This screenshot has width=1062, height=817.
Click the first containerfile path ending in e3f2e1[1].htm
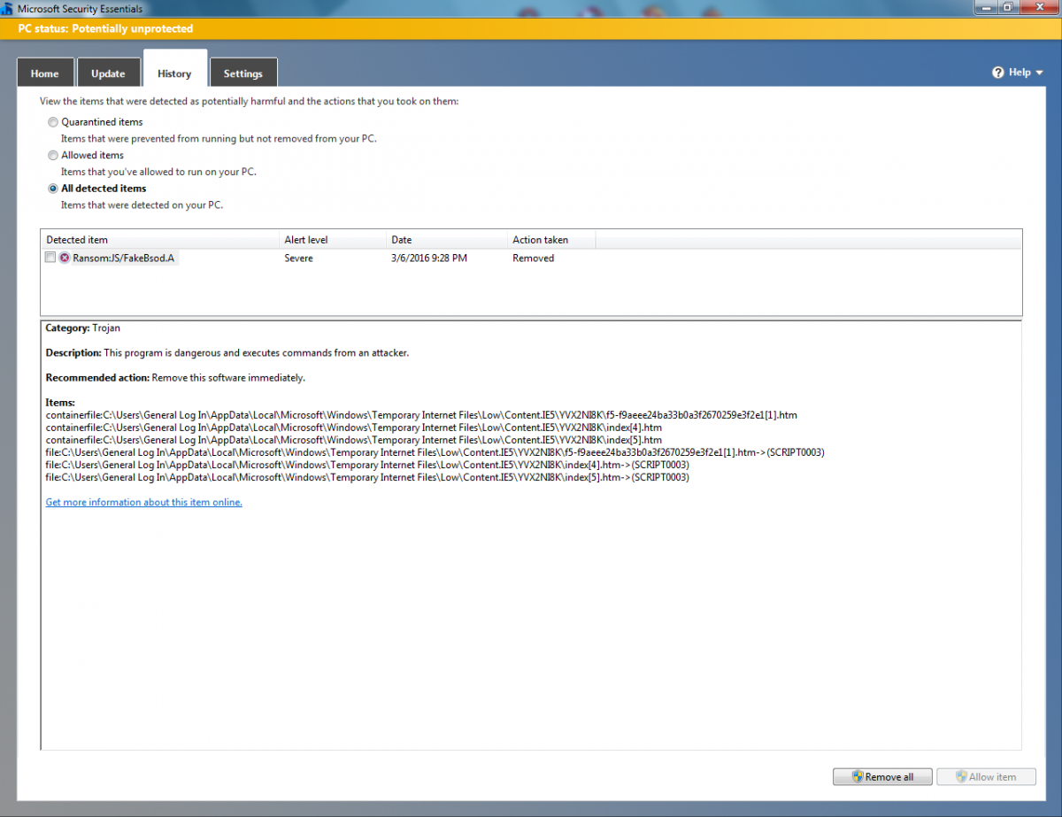pos(421,415)
